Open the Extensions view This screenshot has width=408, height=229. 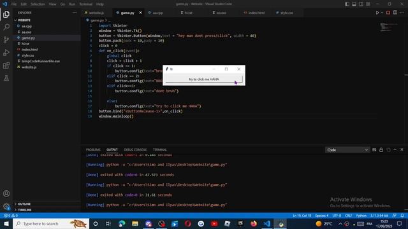tap(6, 65)
